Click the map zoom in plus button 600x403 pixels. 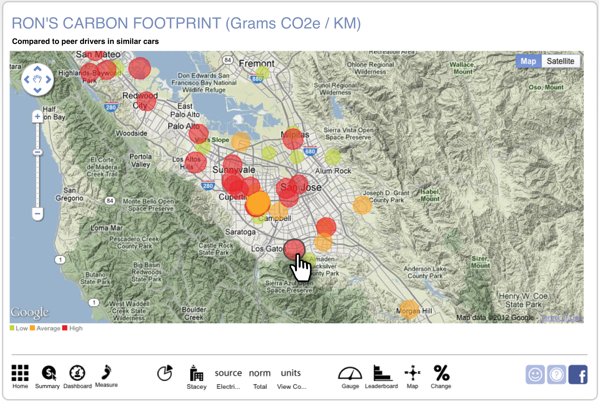pos(38,116)
